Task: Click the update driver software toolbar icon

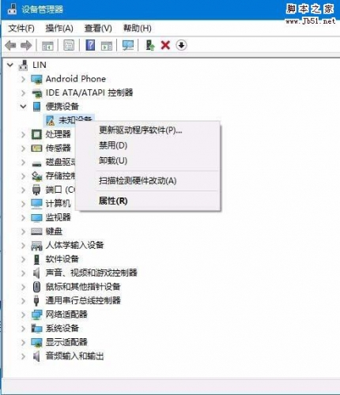Action: [x=150, y=45]
